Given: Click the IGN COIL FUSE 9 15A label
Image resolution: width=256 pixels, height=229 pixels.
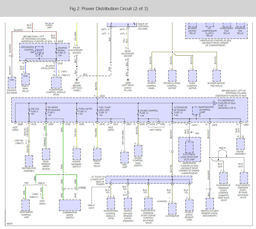Looking at the screenshot, I should (x=35, y=111).
